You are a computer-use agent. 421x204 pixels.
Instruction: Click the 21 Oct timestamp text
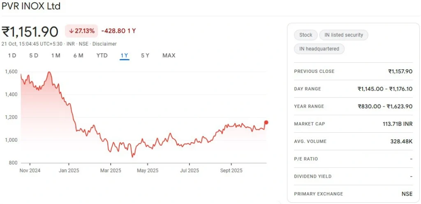point(32,44)
